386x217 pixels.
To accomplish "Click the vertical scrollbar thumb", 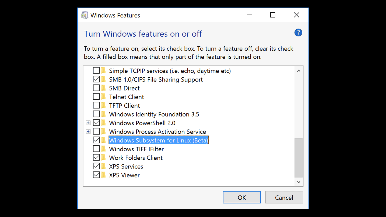I will click(x=299, y=157).
